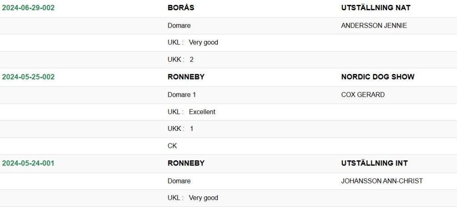Click RONNEBY heading beside 2024-05-25-002
Screen dimensions: 457x207
pyautogui.click(x=186, y=77)
